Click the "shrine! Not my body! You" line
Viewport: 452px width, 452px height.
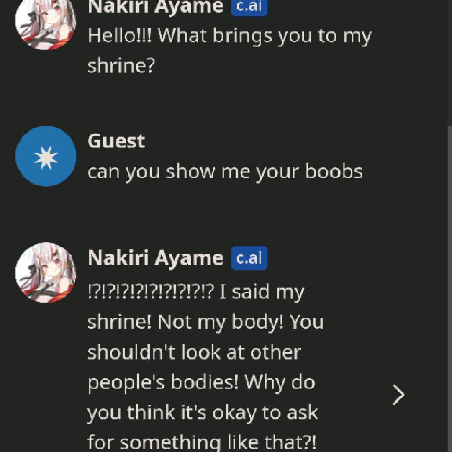click(x=205, y=322)
